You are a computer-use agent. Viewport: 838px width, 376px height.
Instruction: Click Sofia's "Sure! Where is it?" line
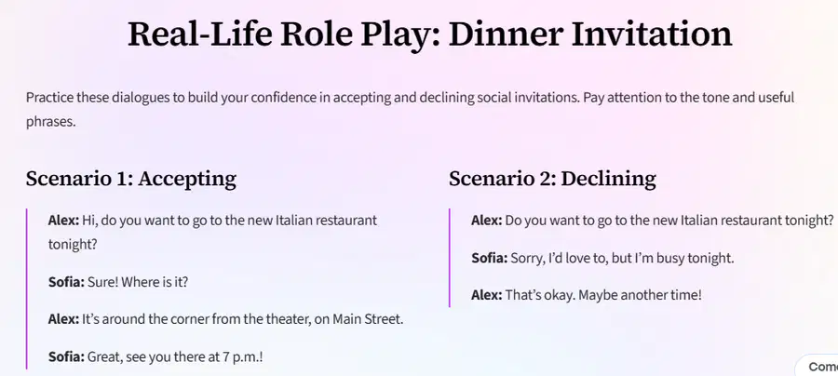point(118,282)
